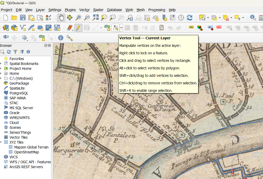This screenshot has width=263, height=179.
Task: Click New GeoPackage Layer icon
Action: [14, 28]
